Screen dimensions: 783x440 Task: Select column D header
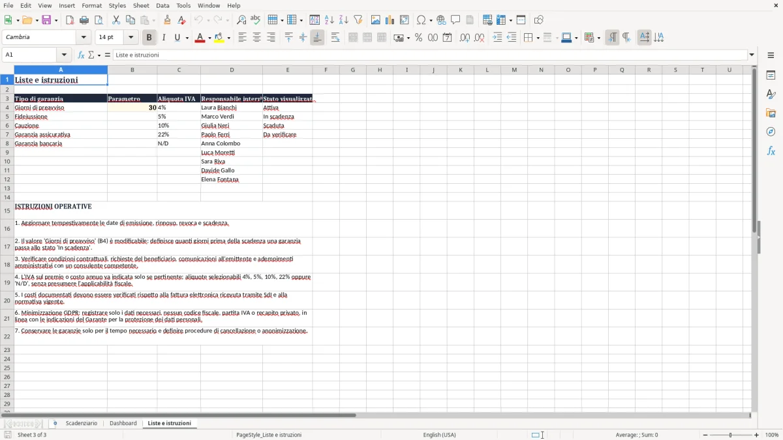(232, 70)
